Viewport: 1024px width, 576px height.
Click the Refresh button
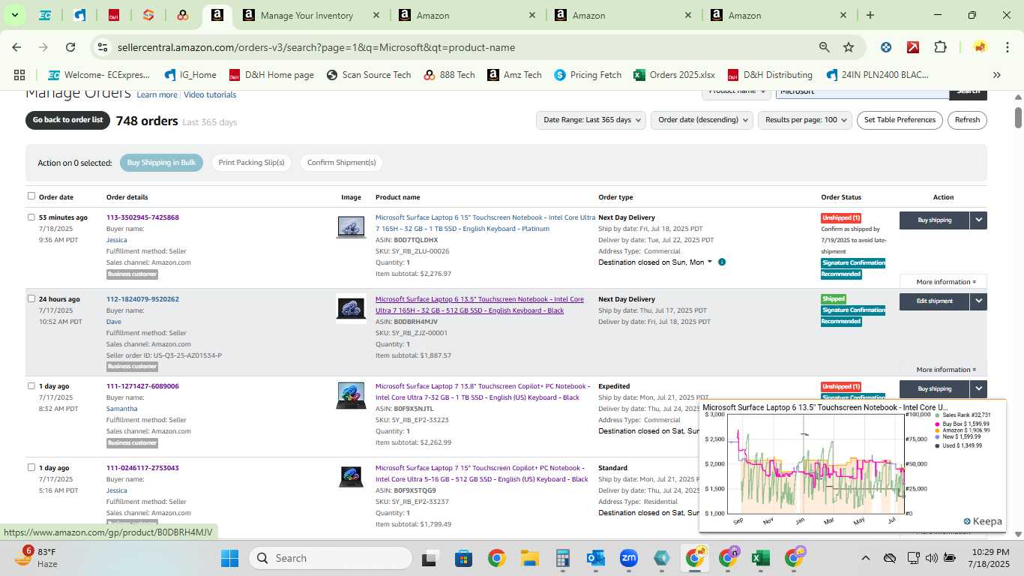click(x=967, y=120)
